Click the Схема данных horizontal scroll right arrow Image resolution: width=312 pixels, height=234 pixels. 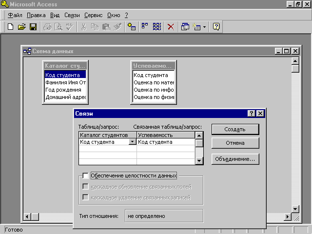(287, 216)
